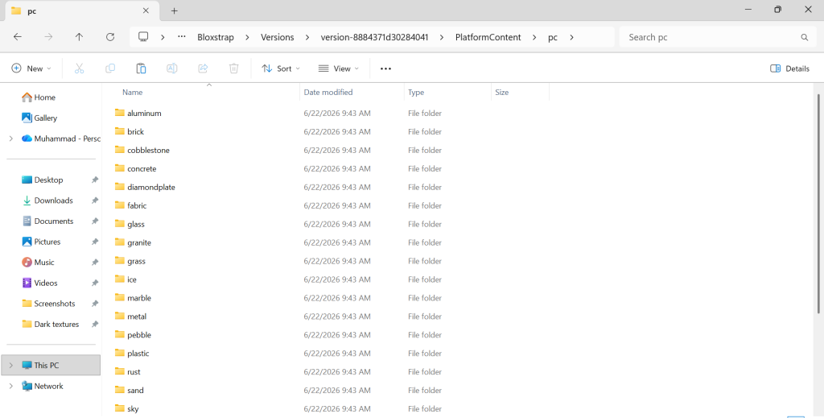Select the marble folder
The image size is (824, 418).
(x=133, y=298)
